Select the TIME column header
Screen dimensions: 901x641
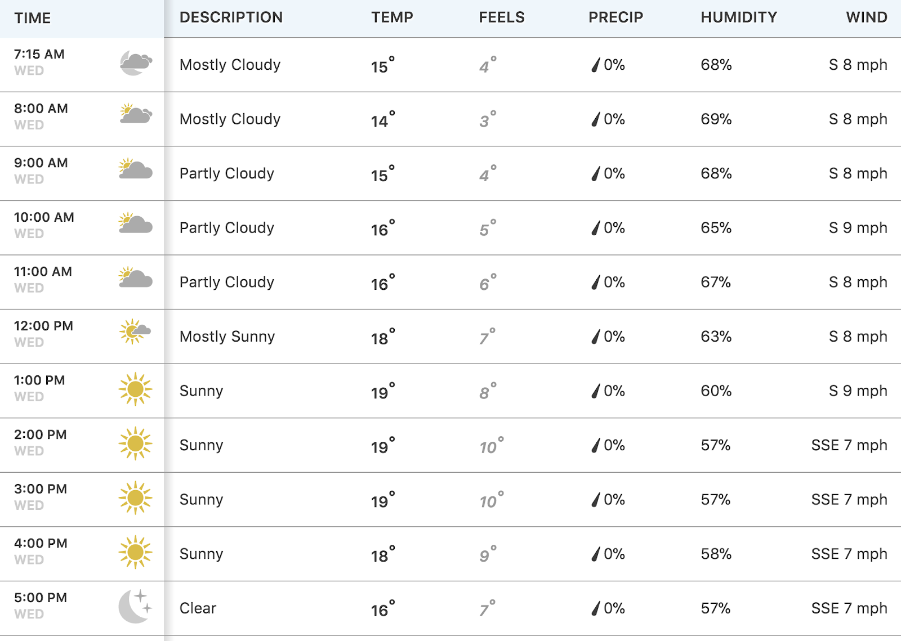point(33,18)
